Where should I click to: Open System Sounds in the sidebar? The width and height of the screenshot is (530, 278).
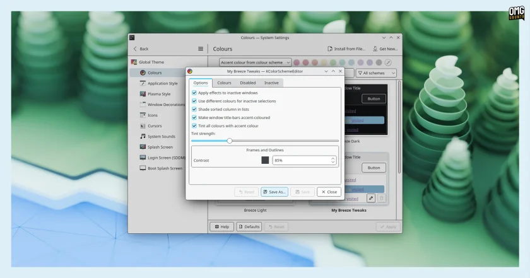click(158, 136)
